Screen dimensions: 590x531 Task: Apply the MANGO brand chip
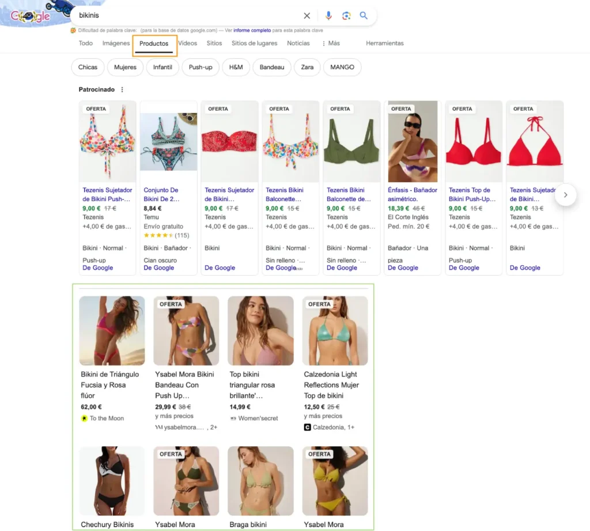tap(342, 67)
